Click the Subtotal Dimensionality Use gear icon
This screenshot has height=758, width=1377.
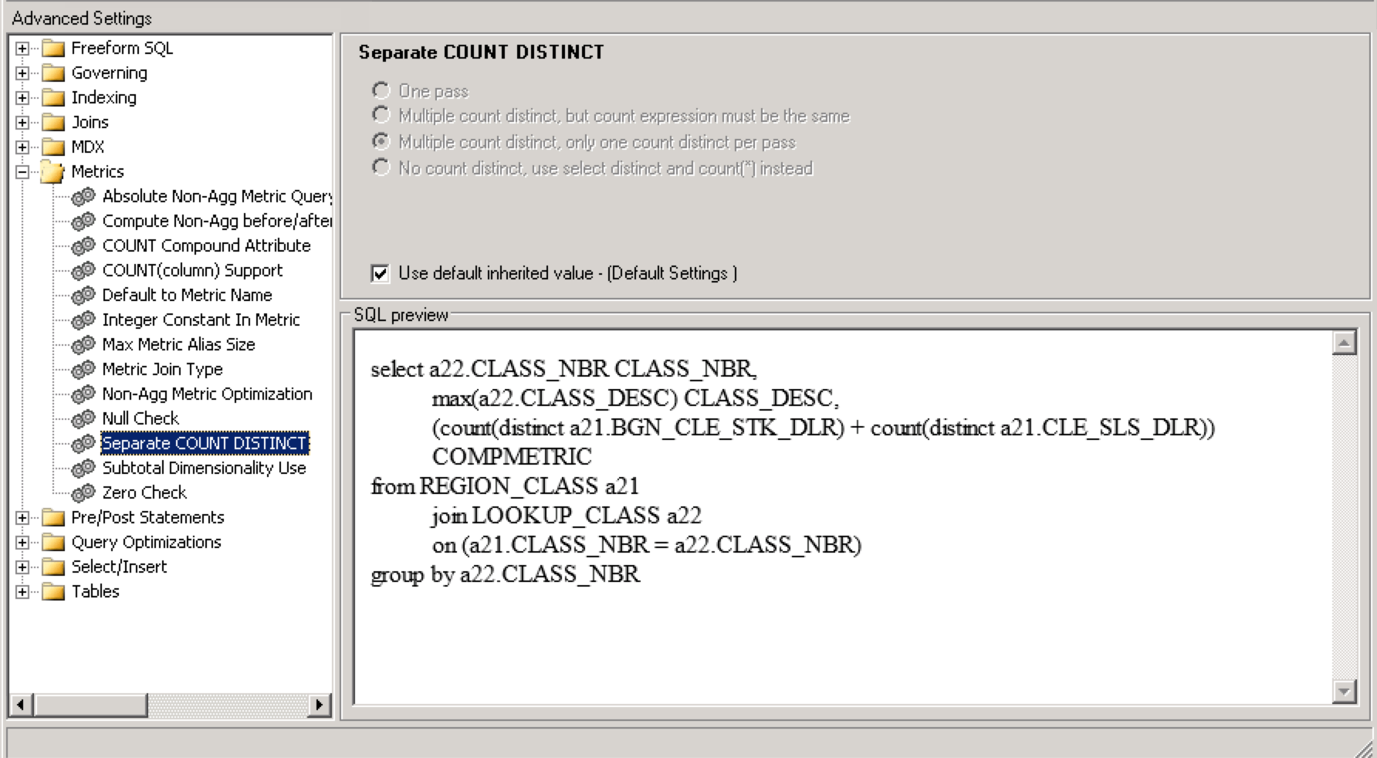pos(83,469)
